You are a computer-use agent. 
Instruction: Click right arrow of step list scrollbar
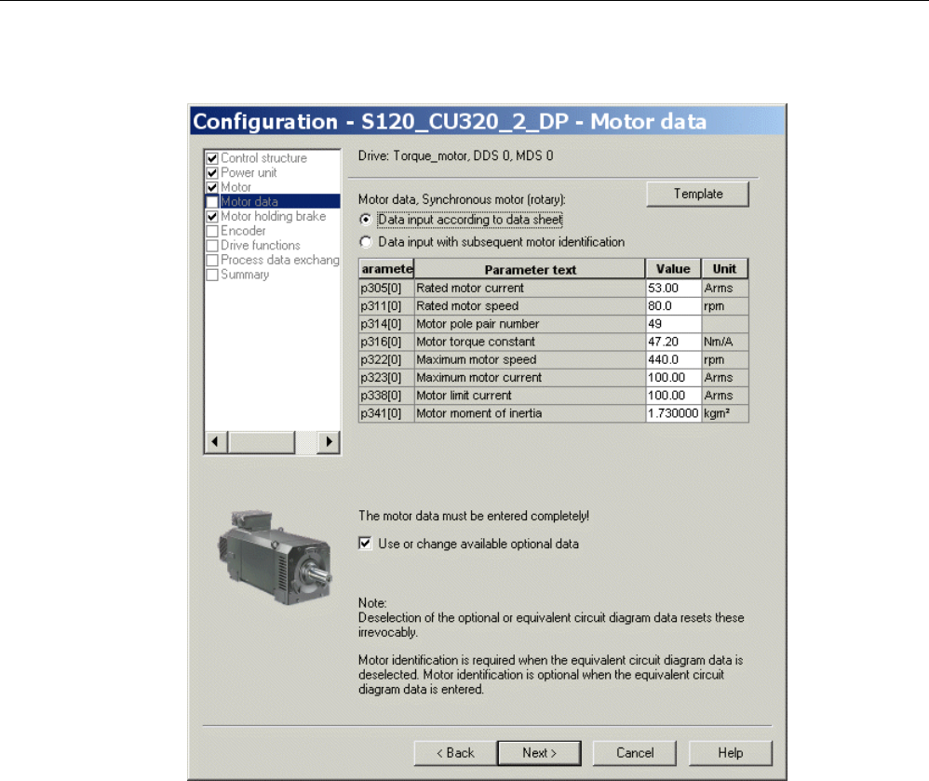329,442
